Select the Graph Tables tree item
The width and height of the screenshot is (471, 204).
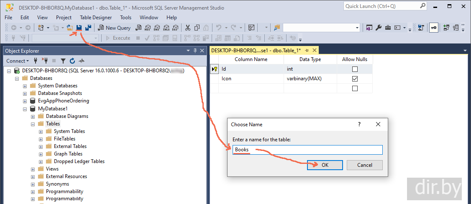[x=68, y=154]
